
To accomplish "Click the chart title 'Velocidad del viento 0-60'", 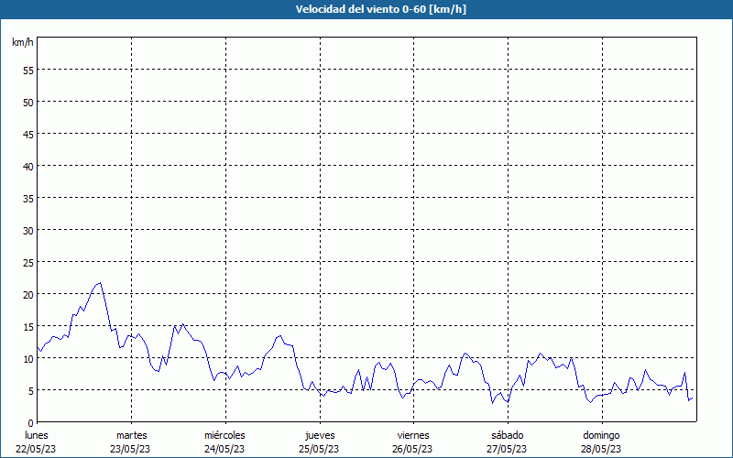I will coord(366,9).
